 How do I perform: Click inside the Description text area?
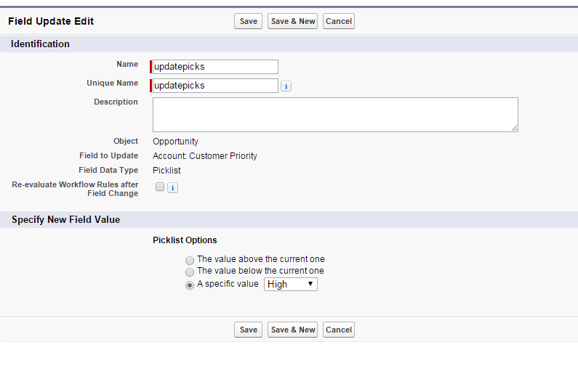335,115
